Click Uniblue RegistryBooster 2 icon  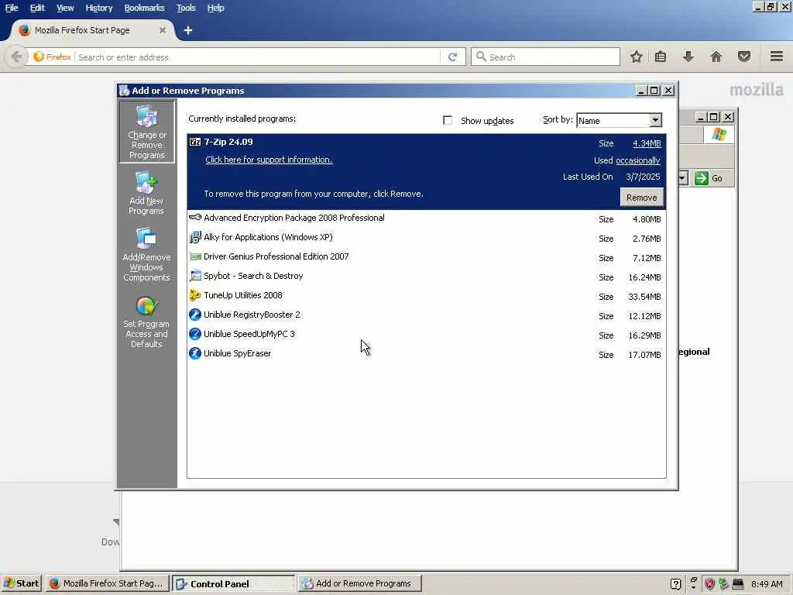(195, 315)
